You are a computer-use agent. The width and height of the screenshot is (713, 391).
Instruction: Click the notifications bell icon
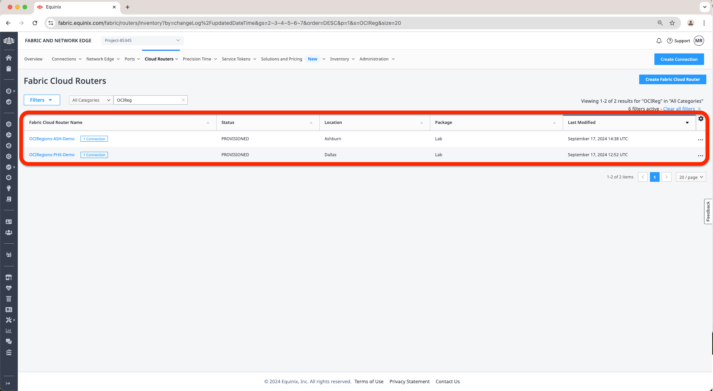(x=659, y=41)
